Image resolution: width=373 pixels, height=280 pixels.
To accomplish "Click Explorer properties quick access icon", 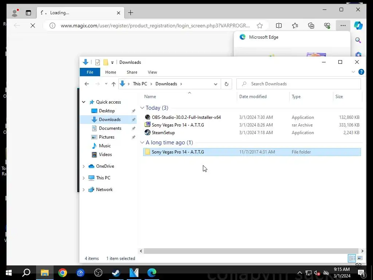I will point(98,62).
